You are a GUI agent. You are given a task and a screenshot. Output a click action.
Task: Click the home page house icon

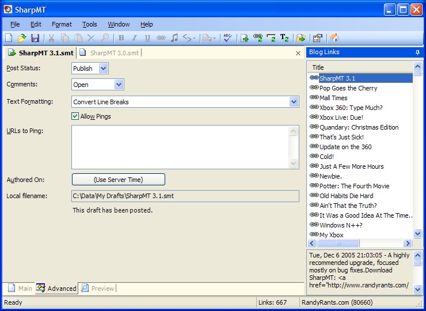[x=334, y=38]
